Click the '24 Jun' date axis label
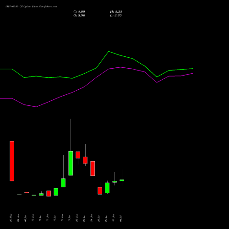 [92, 218]
